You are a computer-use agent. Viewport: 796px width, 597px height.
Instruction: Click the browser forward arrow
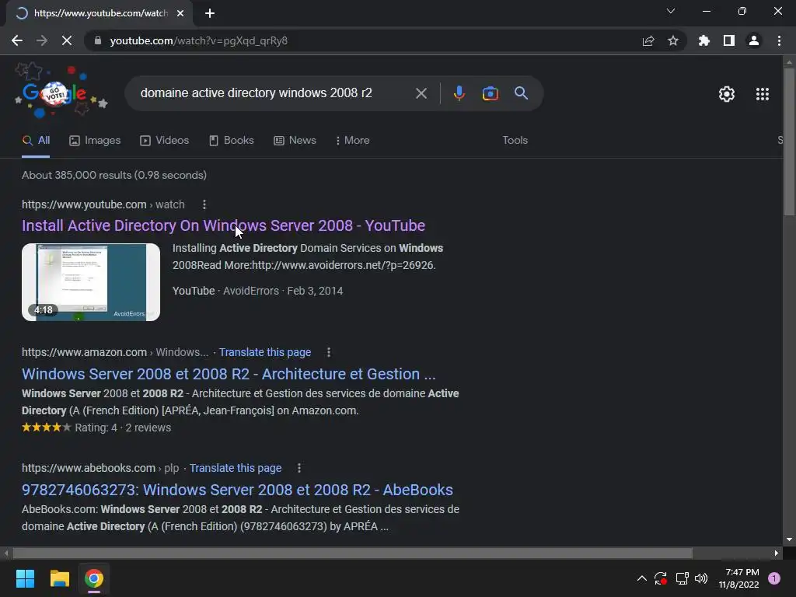pos(42,40)
